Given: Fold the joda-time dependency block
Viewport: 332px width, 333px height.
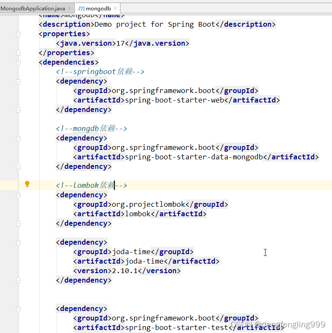Looking at the screenshot, I should coord(18,243).
